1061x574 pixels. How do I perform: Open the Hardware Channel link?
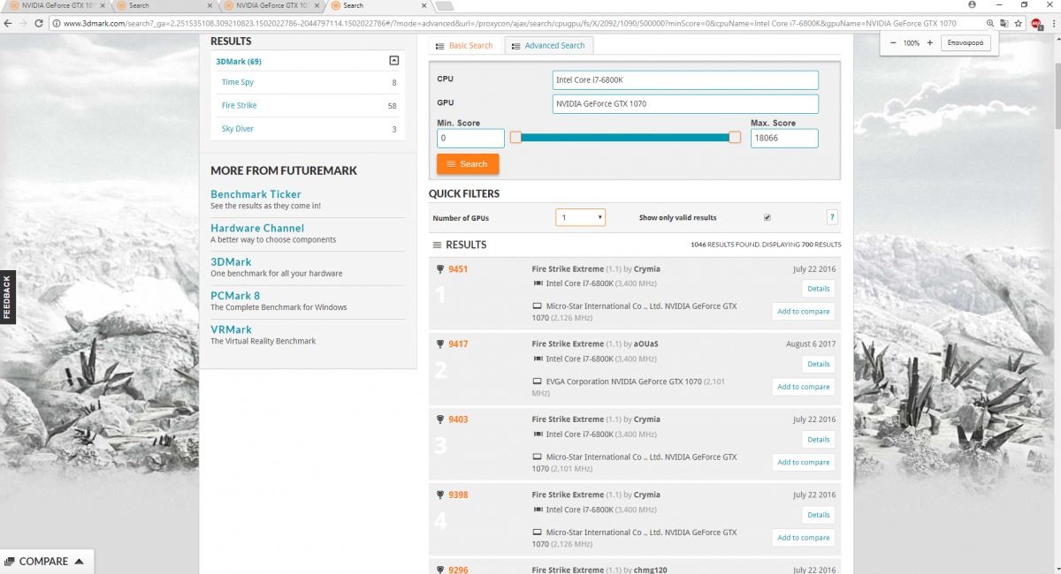[257, 228]
